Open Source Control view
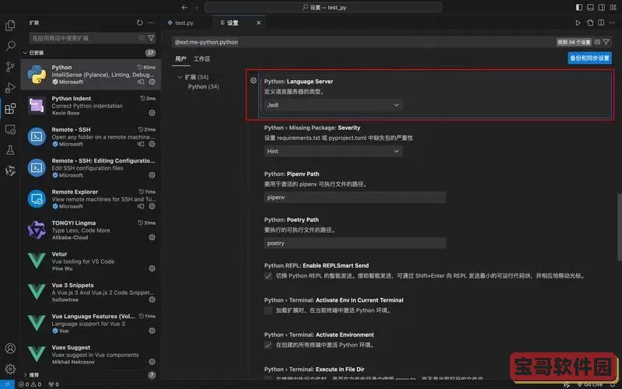This screenshot has height=389, width=622. click(10, 67)
